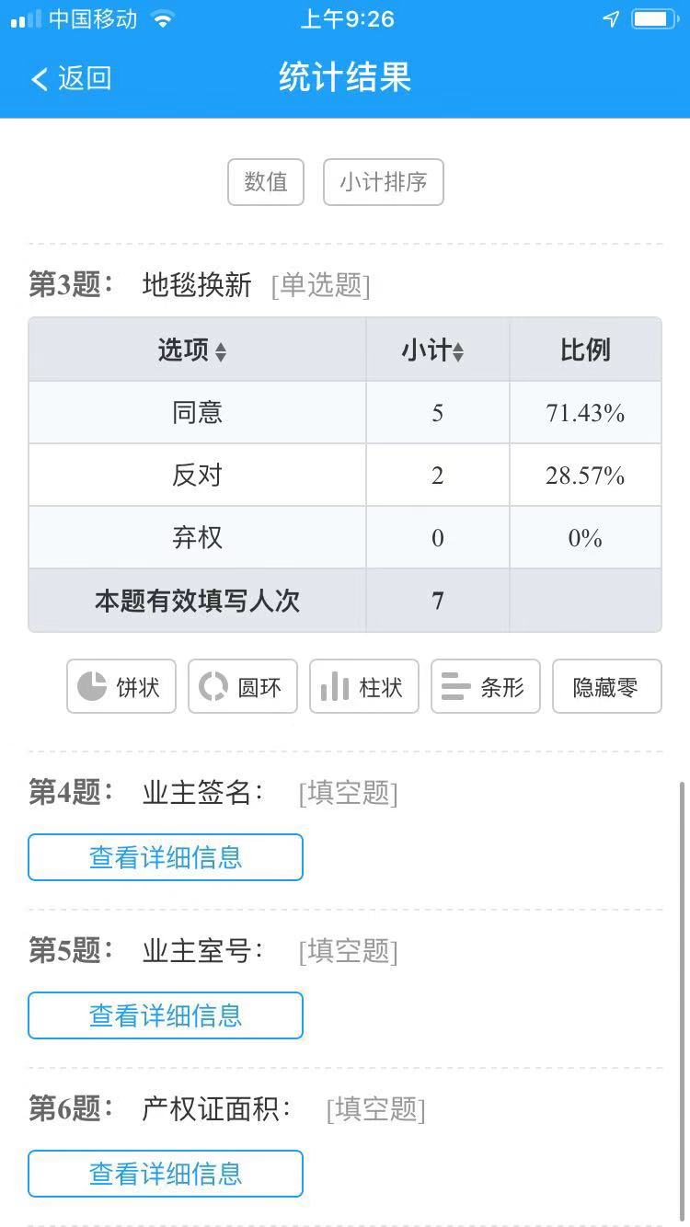Show donut chart (圆环) view
Image resolution: width=690 pixels, height=1227 pixels.
click(243, 686)
